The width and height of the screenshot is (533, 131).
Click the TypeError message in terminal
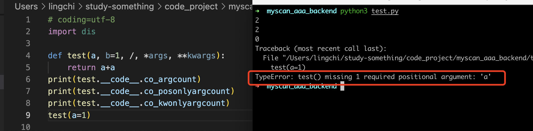click(372, 77)
